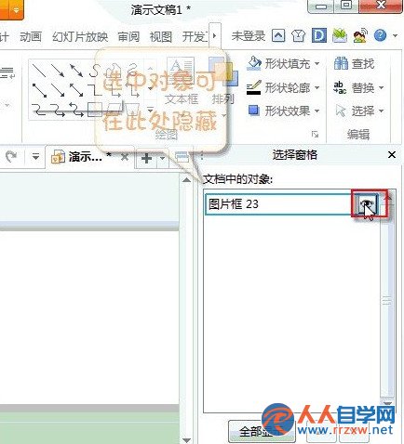
Task: Open quick access toolbar customize dropdown
Action: (35, 157)
